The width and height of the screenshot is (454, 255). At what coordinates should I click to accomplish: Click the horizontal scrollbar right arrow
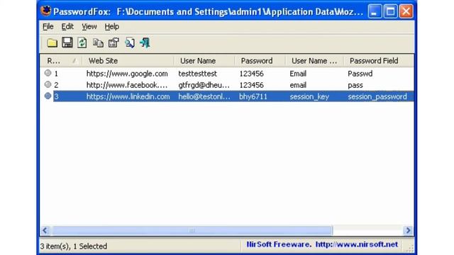tap(408, 230)
